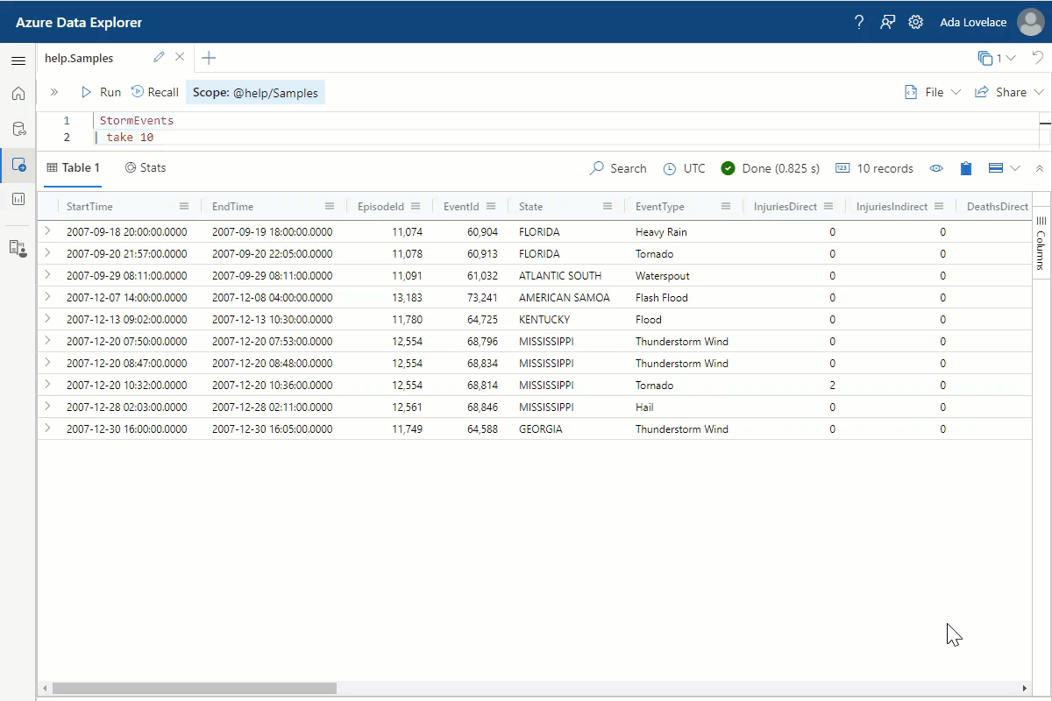Viewport: 1052px width, 701px height.
Task: Rename help.Samples tab with pencil icon
Action: tap(159, 58)
